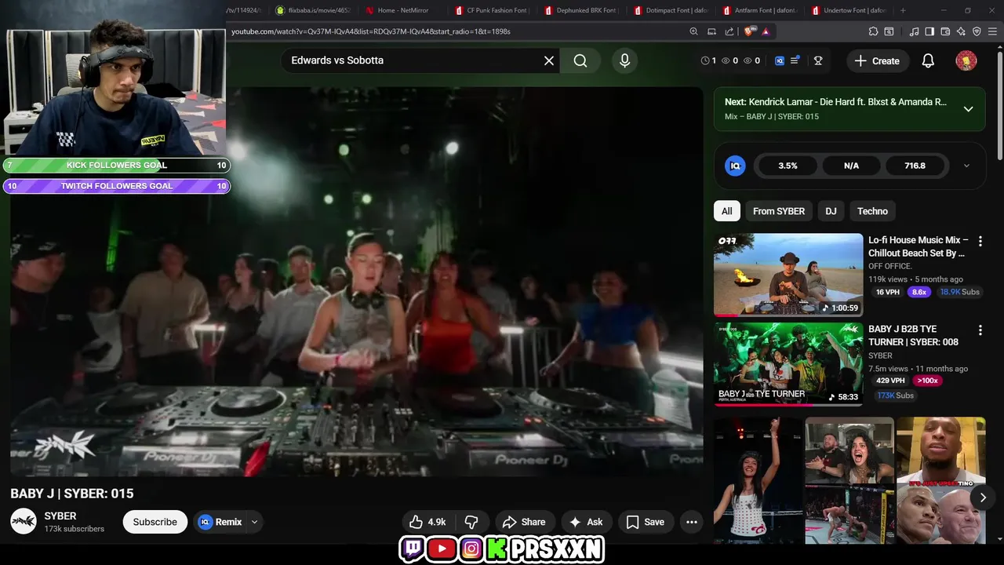Open the Brave wallet icon in toolbar

(945, 31)
